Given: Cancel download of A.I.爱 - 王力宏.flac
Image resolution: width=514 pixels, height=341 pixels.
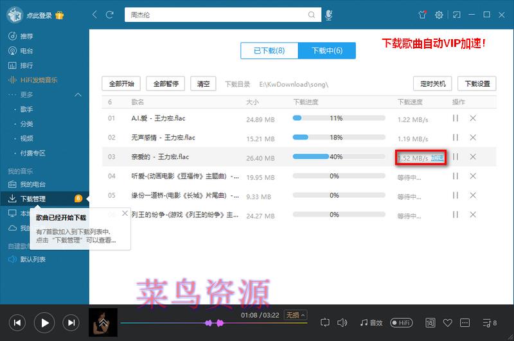Looking at the screenshot, I should click(473, 118).
